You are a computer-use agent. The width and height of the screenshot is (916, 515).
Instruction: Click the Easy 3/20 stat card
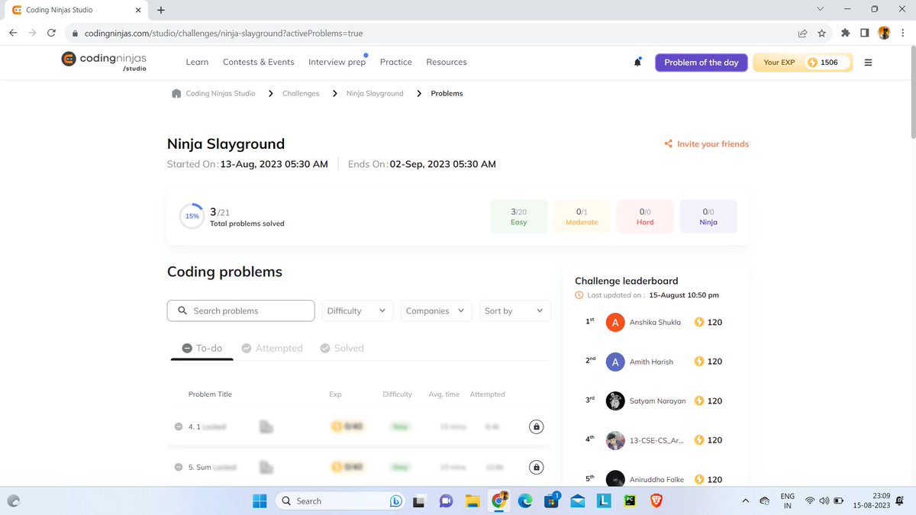point(519,217)
